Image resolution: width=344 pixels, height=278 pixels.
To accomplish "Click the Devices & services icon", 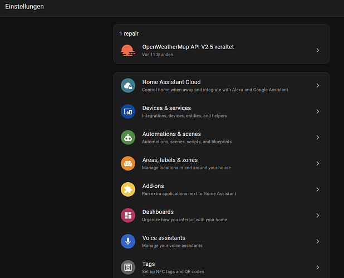I will click(x=128, y=111).
